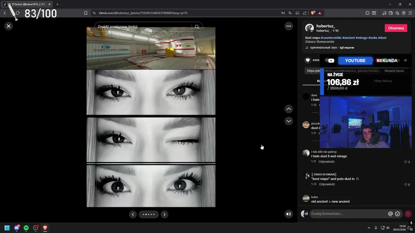Open the browser hamburger menu

coord(410,13)
